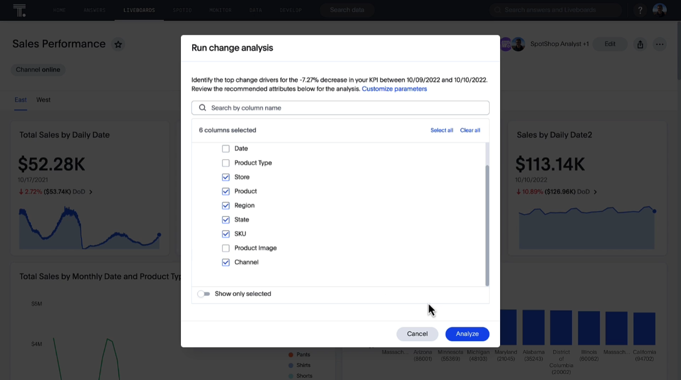The height and width of the screenshot is (380, 681).
Task: Open the Search data bar
Action: [x=347, y=10]
